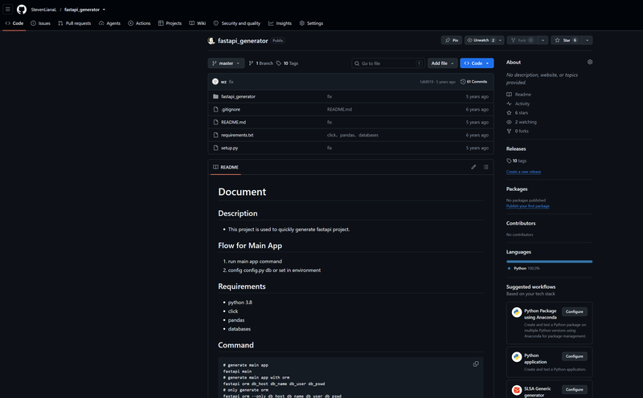Open the StevenLianaL owner link
The width and height of the screenshot is (643, 398).
point(43,10)
